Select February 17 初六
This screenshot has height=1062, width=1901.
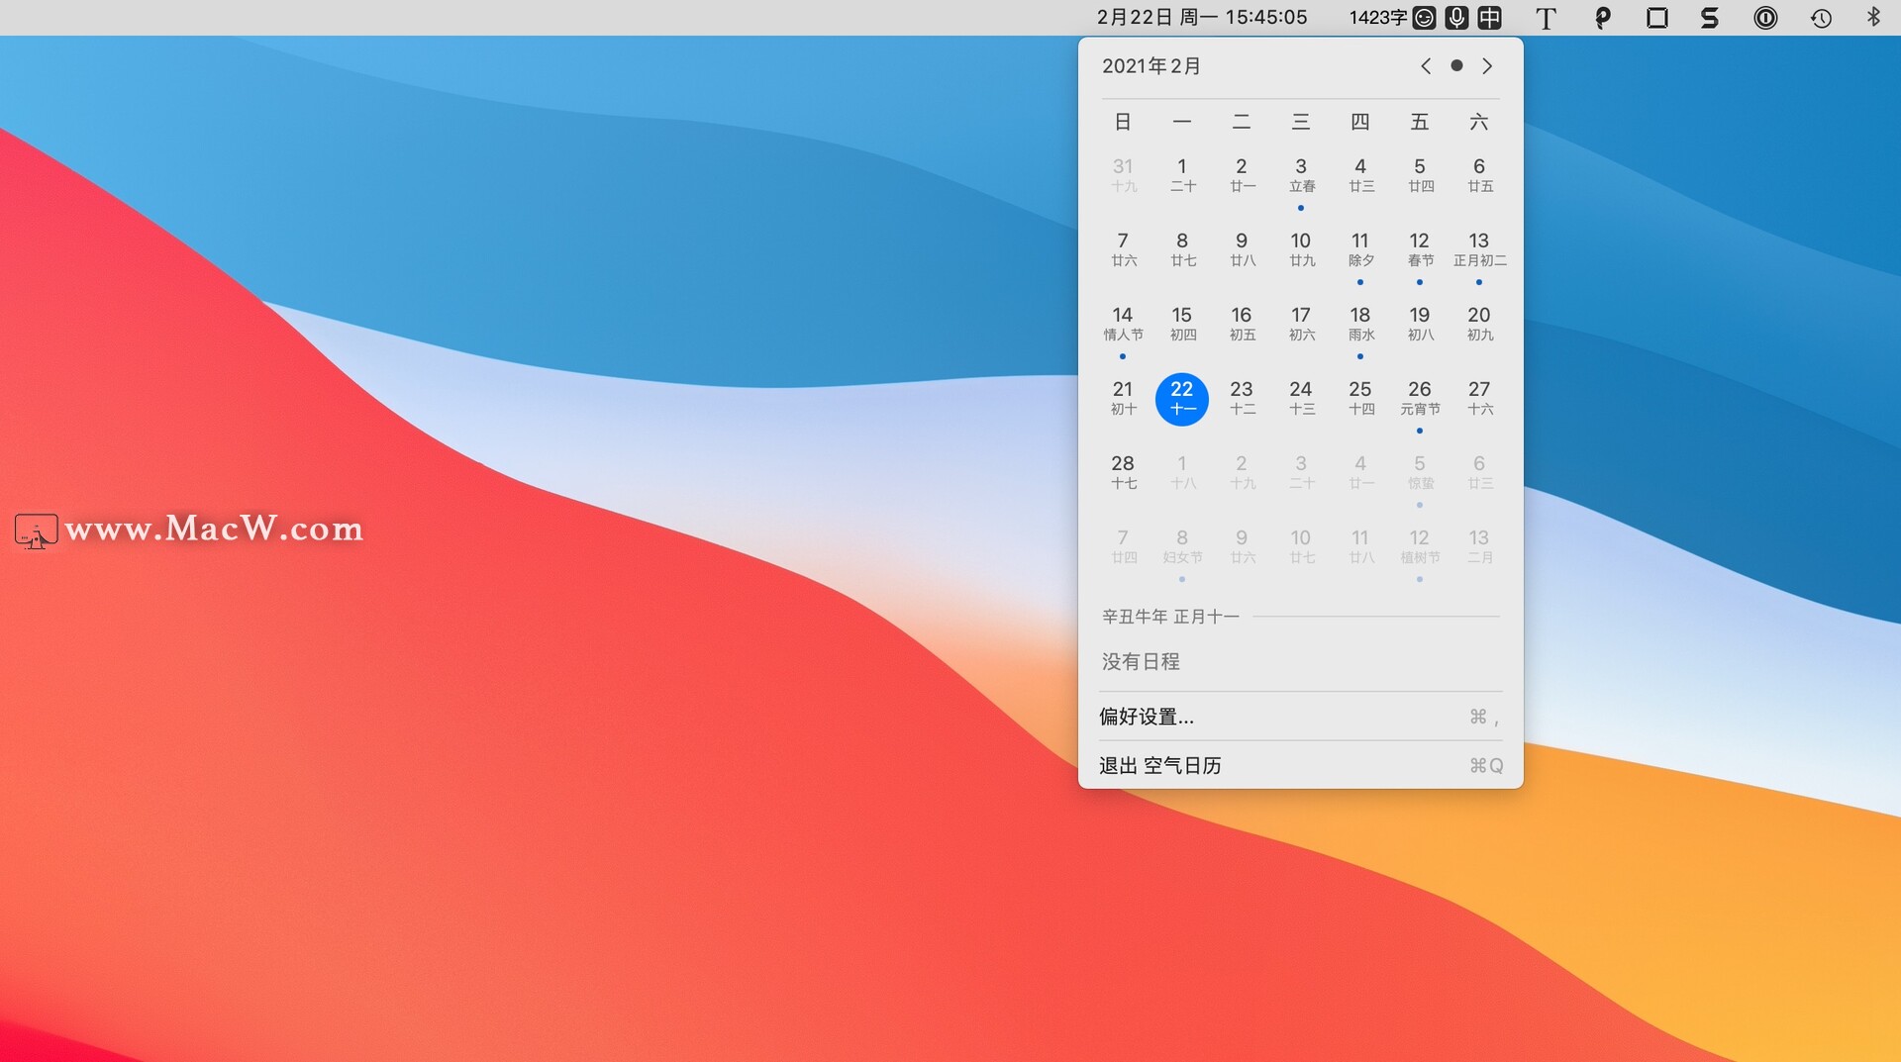click(x=1301, y=325)
